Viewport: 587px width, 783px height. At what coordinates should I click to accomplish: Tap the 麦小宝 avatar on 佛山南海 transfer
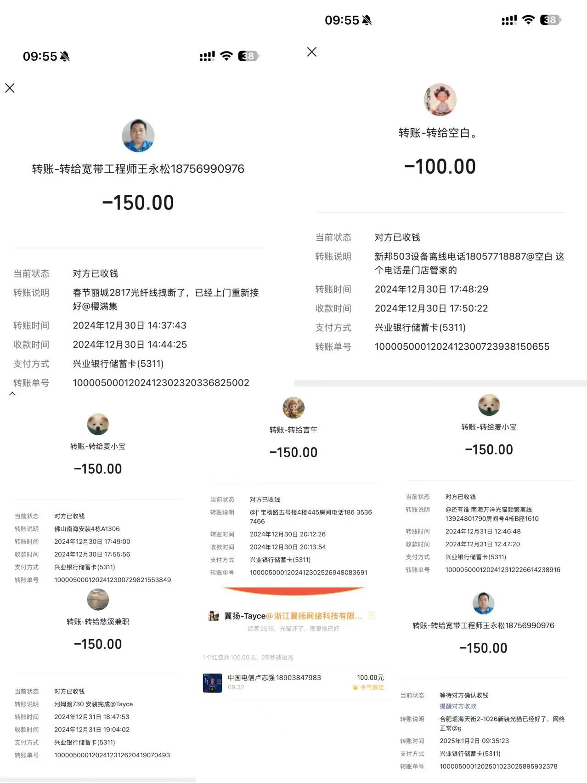click(x=98, y=424)
